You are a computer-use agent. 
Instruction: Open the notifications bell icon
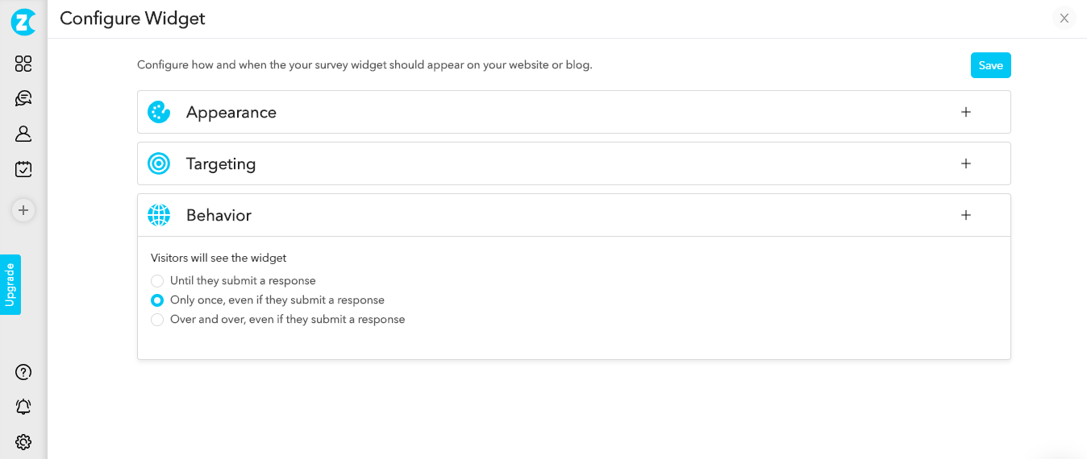[23, 407]
